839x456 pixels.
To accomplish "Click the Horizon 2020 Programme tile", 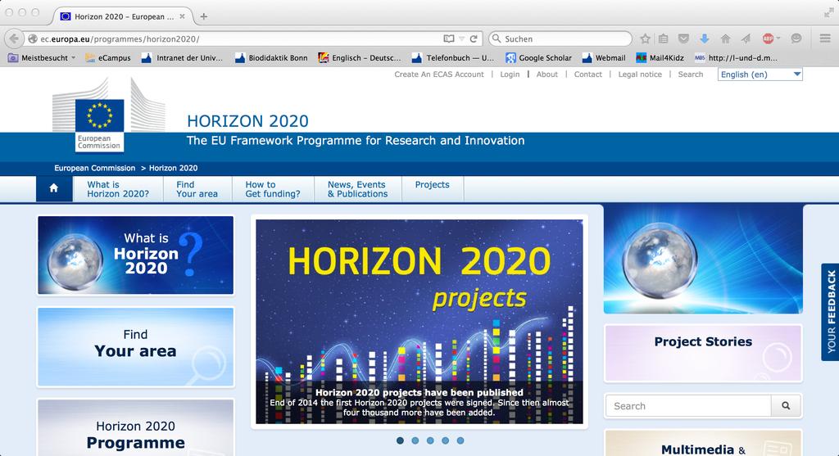I will (135, 427).
